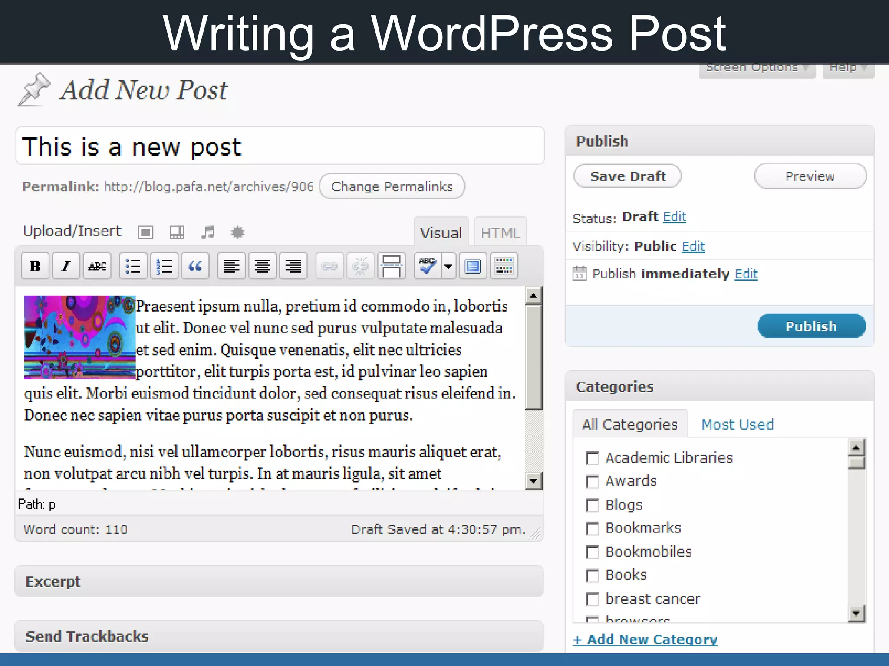Check the Academic Libraries category
Image resolution: width=889 pixels, height=666 pixels.
click(x=592, y=458)
